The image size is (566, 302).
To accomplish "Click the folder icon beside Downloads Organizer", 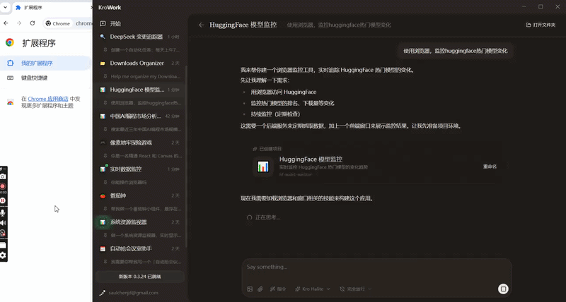I will [103, 64].
